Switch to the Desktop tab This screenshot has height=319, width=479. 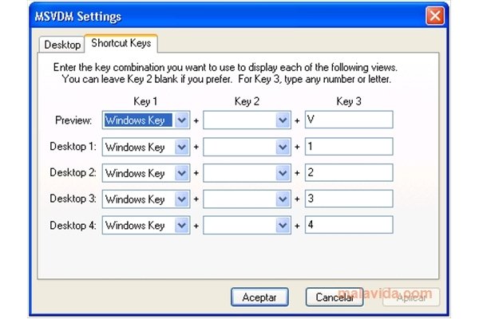62,45
